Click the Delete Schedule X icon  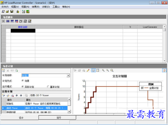[8, 71]
